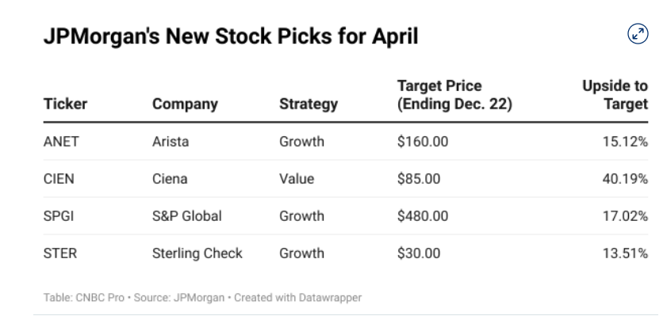Click the $160.00 target price
667x335 pixels.
point(423,142)
